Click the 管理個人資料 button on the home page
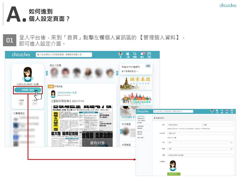This screenshot has width=241, height=180. [28, 90]
